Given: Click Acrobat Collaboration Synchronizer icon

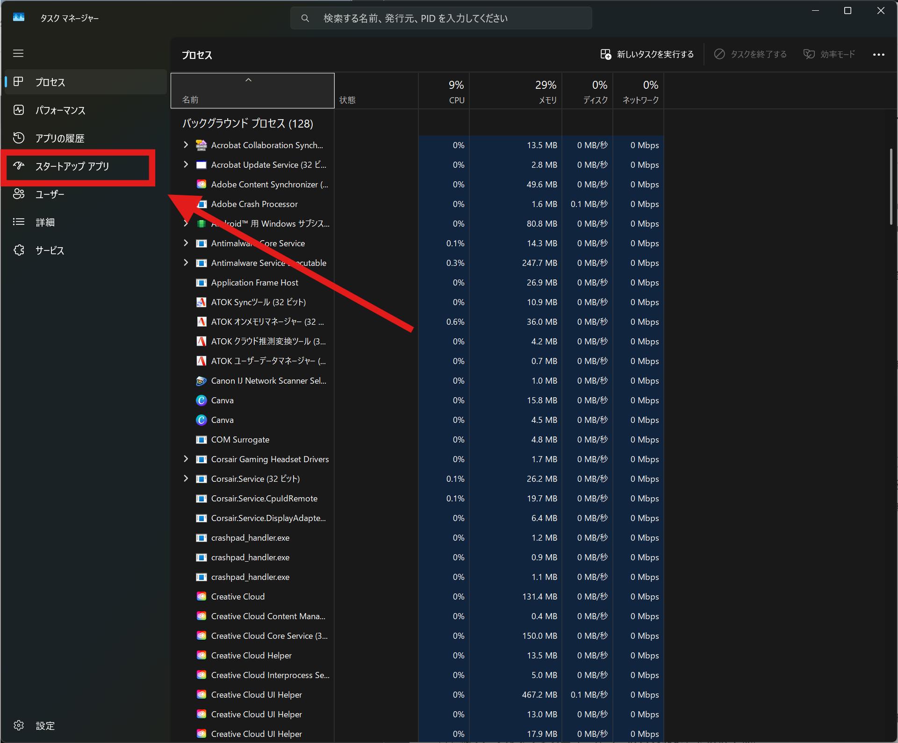Looking at the screenshot, I should click(201, 145).
